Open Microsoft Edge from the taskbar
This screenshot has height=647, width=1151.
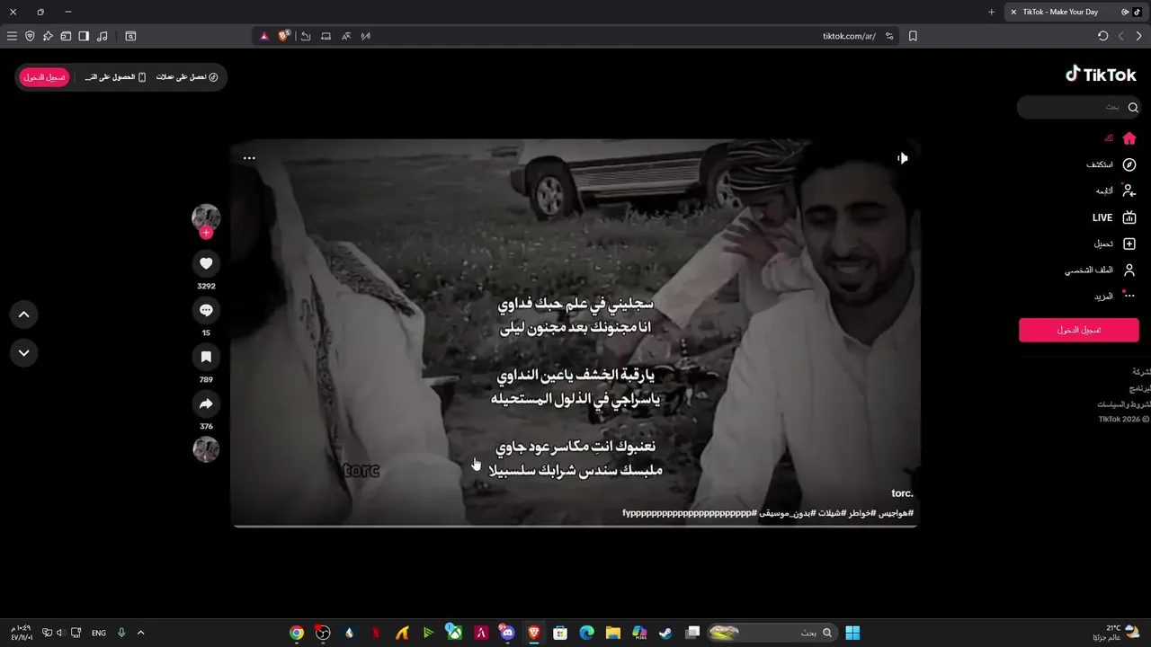pyautogui.click(x=586, y=633)
